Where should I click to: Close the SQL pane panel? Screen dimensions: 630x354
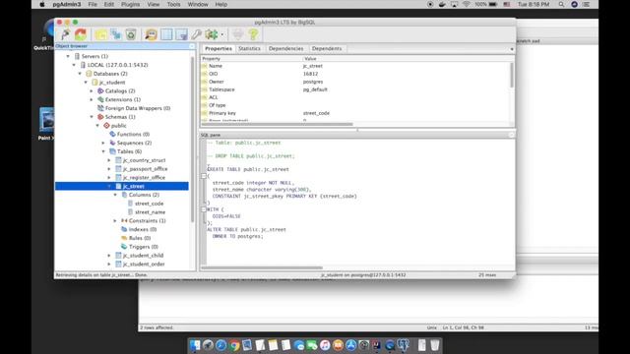coord(511,135)
